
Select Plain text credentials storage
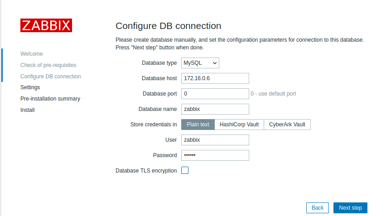coord(198,125)
